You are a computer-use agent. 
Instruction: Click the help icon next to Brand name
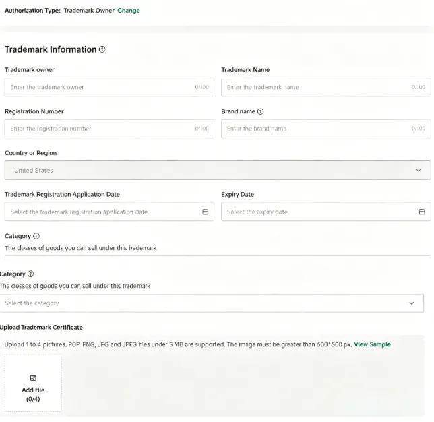[x=260, y=111]
